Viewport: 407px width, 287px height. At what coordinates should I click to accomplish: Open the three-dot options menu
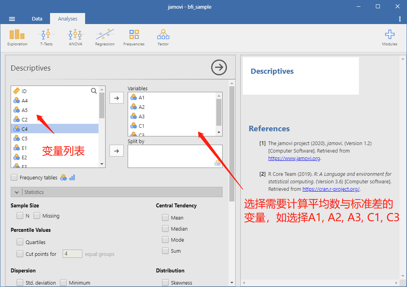[400, 19]
